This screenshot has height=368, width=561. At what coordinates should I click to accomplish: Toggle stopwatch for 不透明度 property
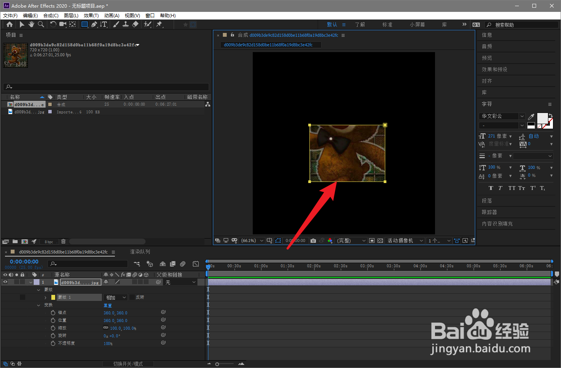coord(53,343)
